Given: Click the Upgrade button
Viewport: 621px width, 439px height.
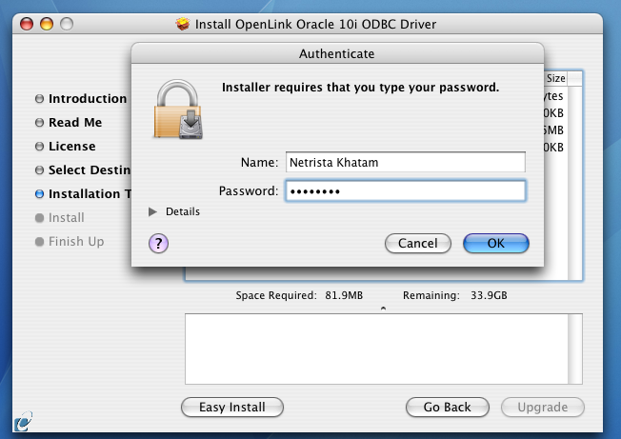Looking at the screenshot, I should (543, 407).
